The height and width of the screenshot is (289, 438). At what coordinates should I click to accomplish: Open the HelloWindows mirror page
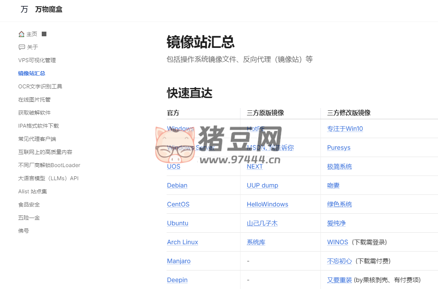(268, 204)
